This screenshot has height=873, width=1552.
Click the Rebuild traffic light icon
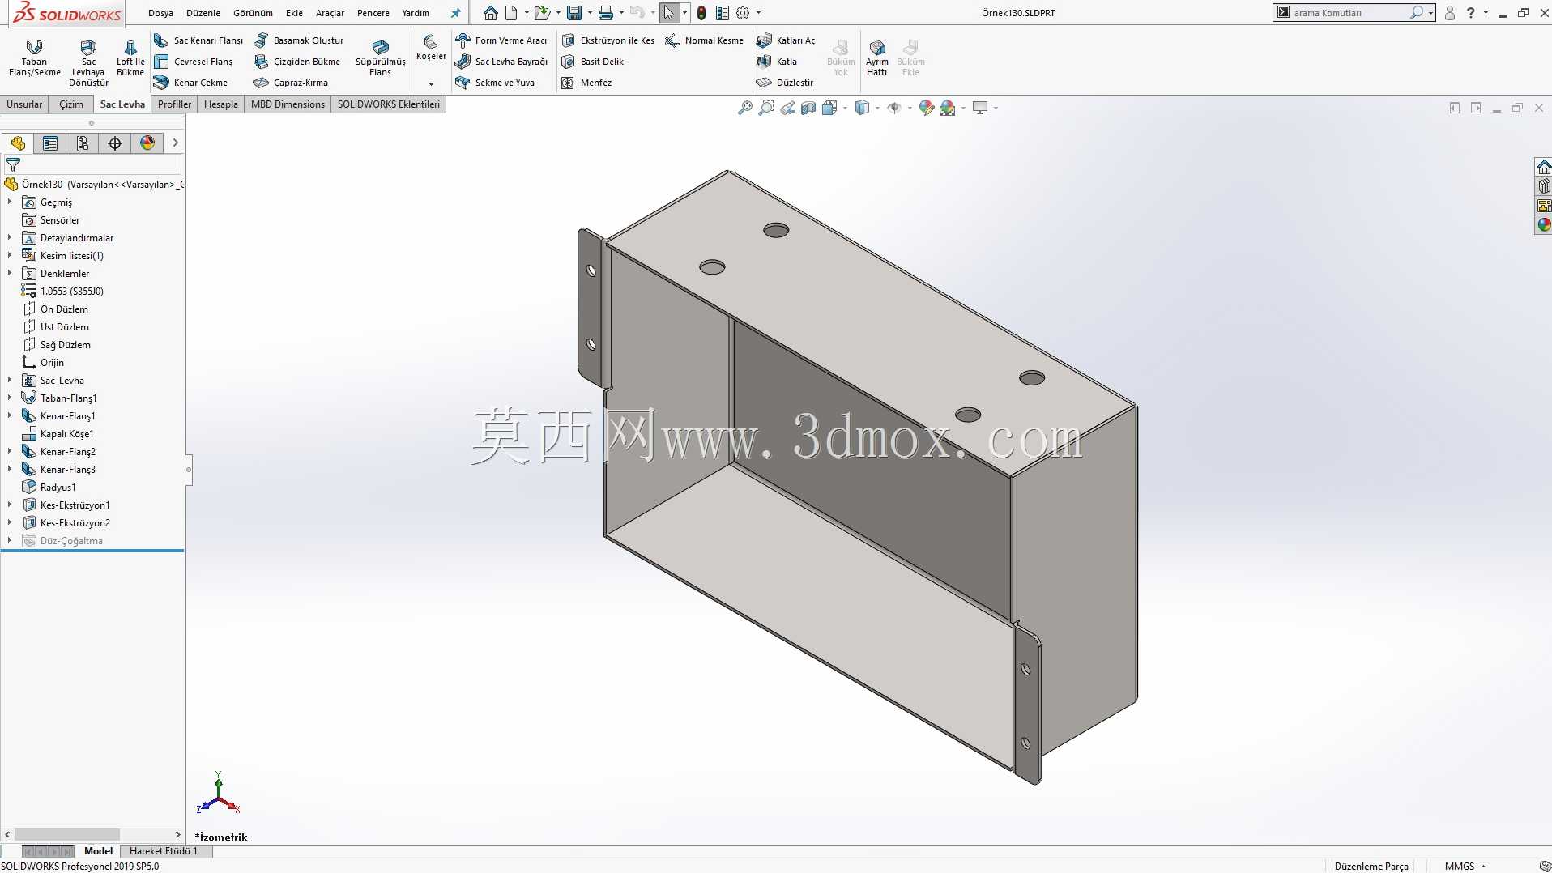coord(701,13)
